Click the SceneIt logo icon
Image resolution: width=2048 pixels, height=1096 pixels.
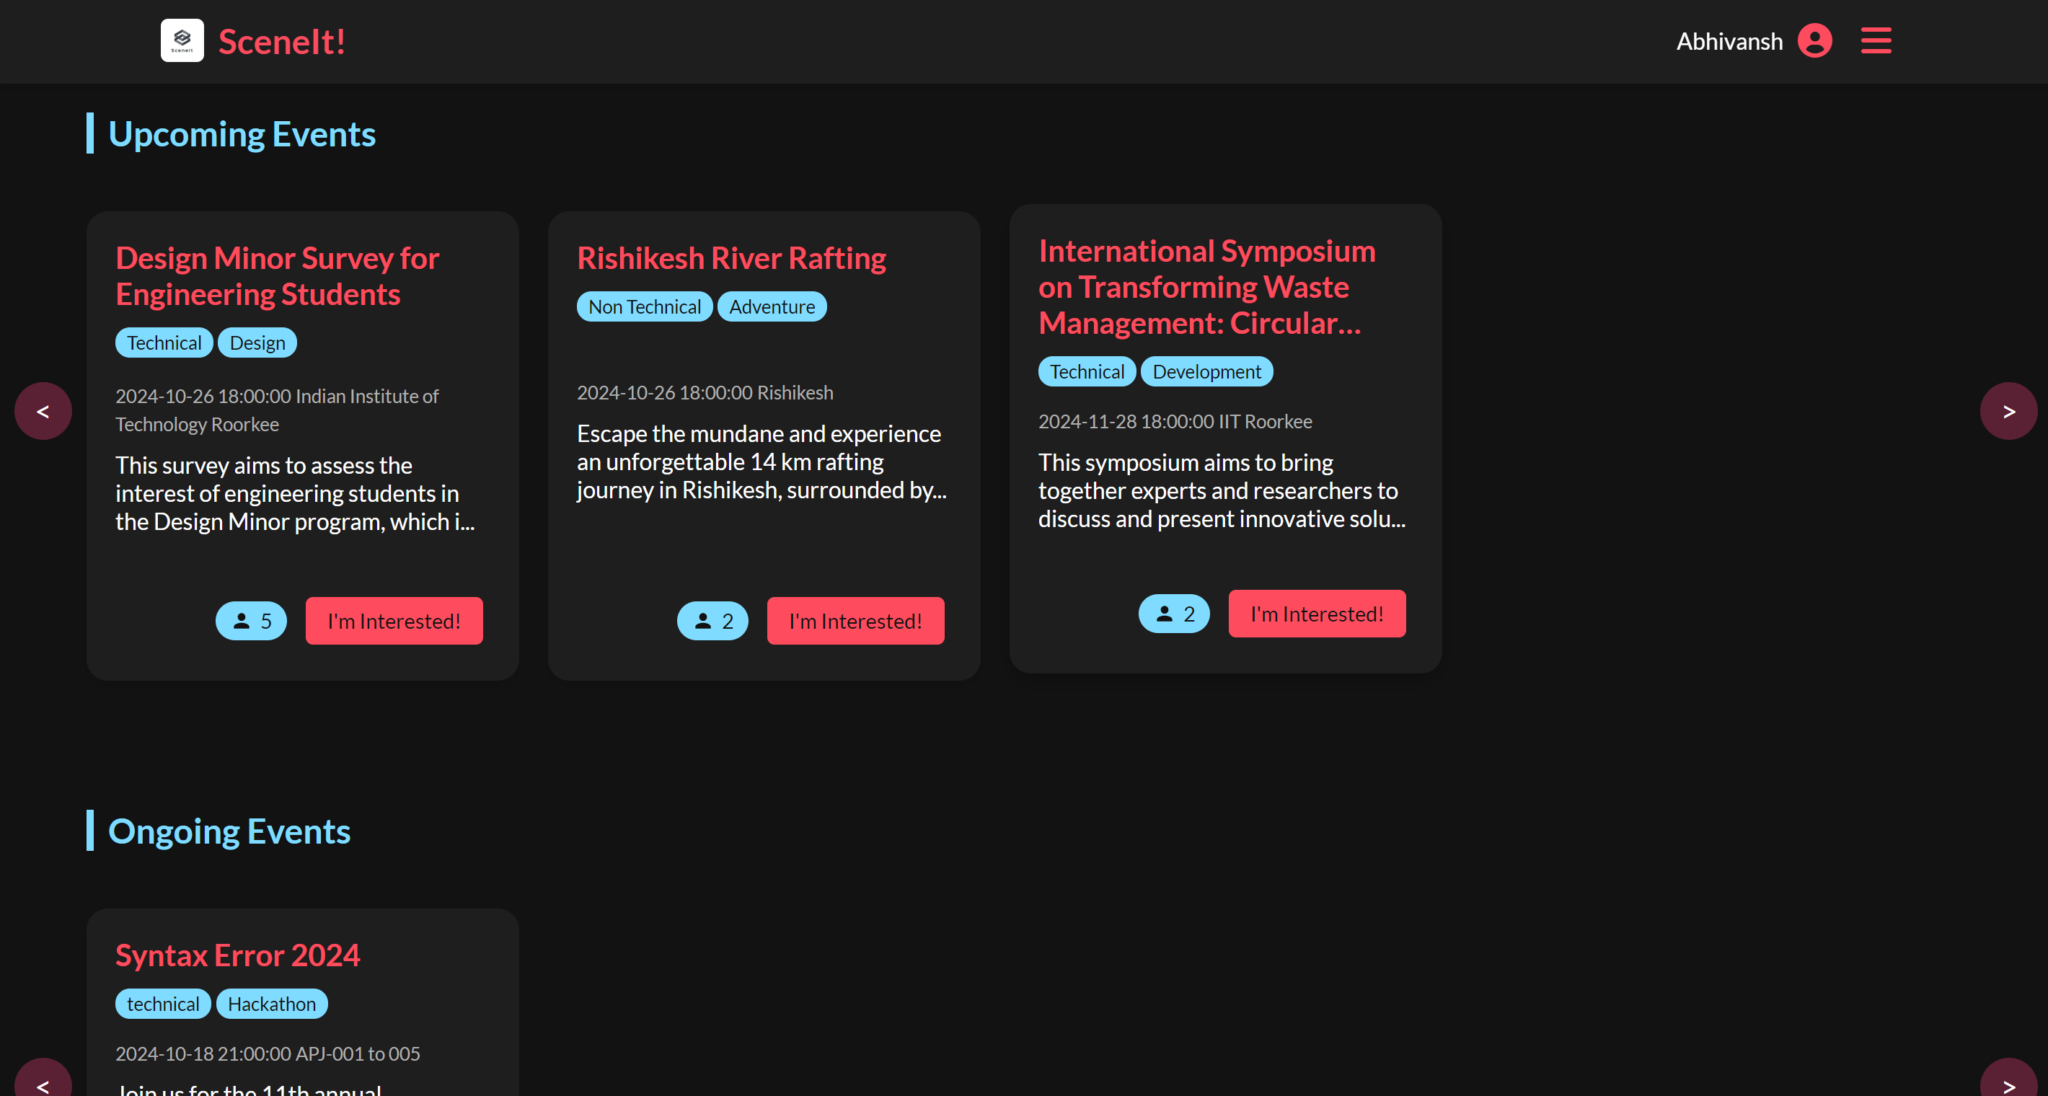point(182,40)
